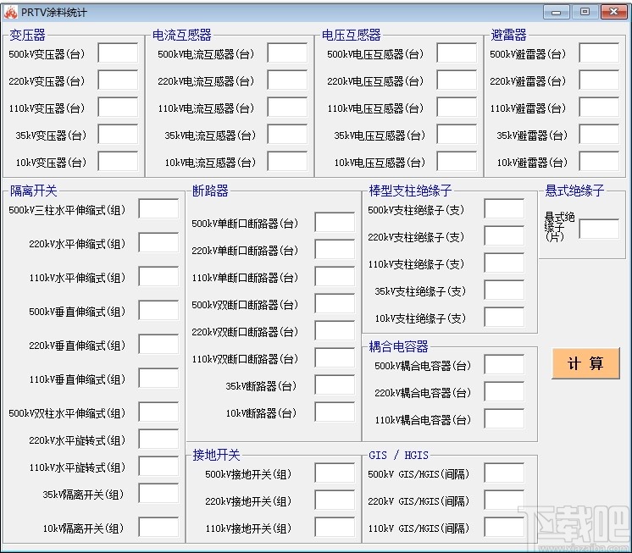Focus the 220kV避雷器(台) input box
Image resolution: width=632 pixels, height=553 pixels.
(x=599, y=80)
